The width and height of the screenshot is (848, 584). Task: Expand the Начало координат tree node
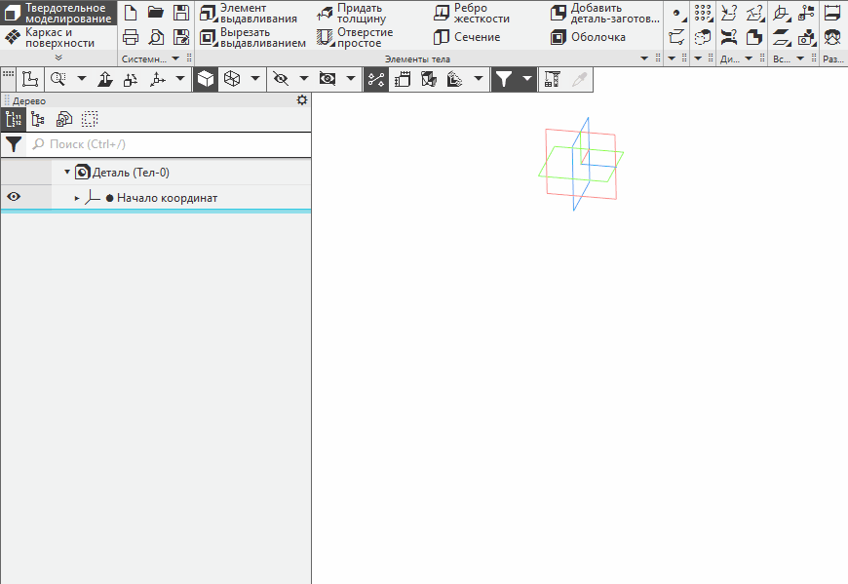[77, 198]
